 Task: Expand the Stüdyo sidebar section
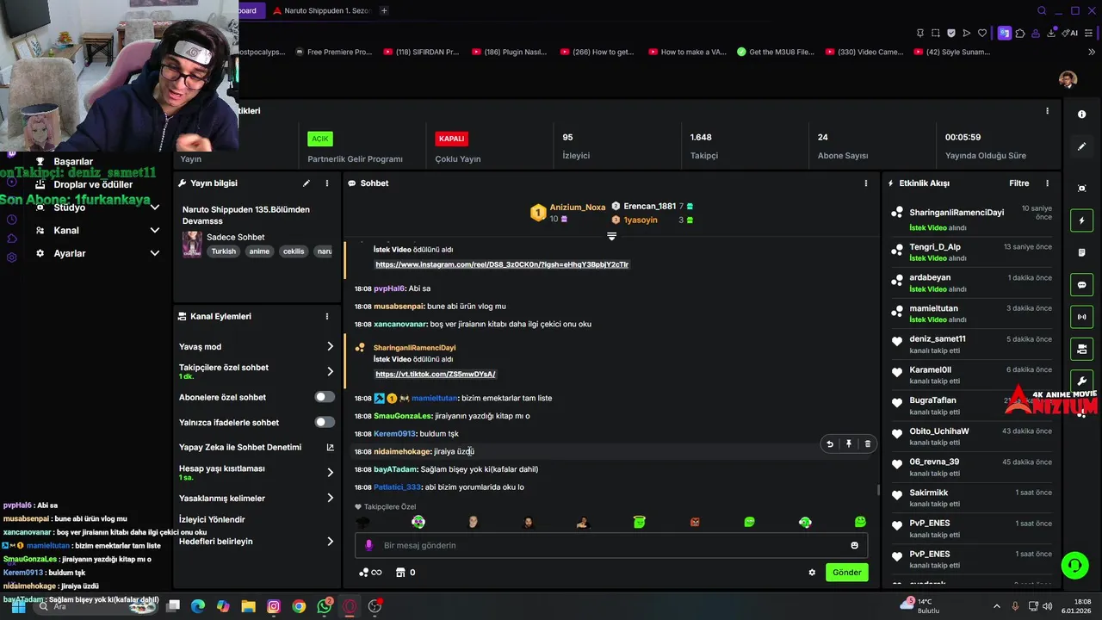pyautogui.click(x=155, y=208)
